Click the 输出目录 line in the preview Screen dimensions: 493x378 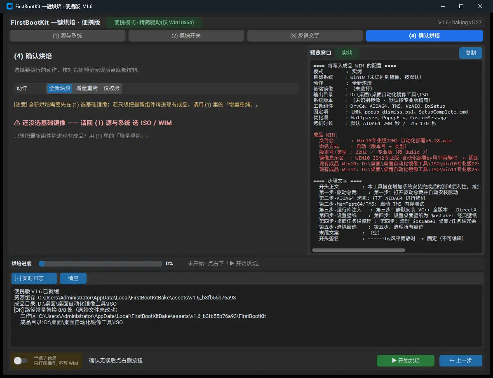point(371,95)
